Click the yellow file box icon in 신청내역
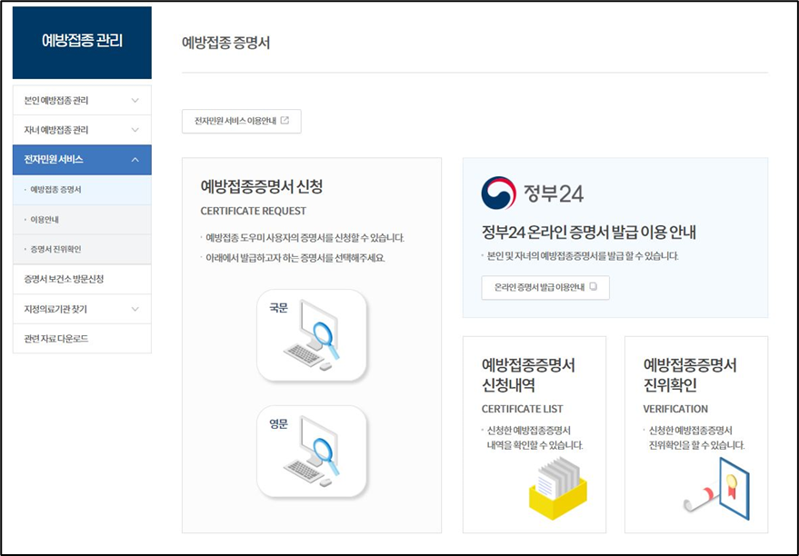Image resolution: width=799 pixels, height=556 pixels. pos(558,488)
